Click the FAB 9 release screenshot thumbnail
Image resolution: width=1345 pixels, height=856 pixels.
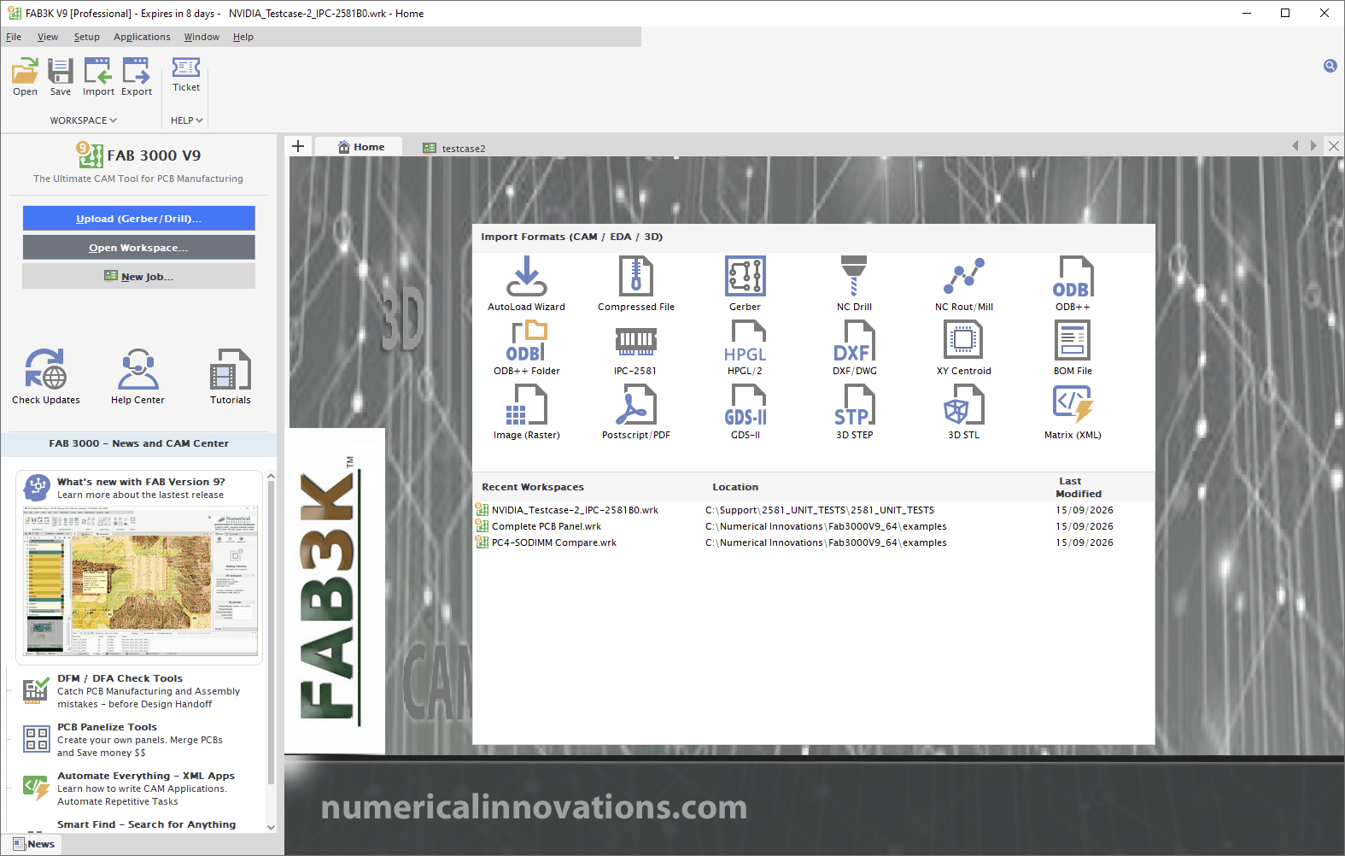click(x=140, y=581)
